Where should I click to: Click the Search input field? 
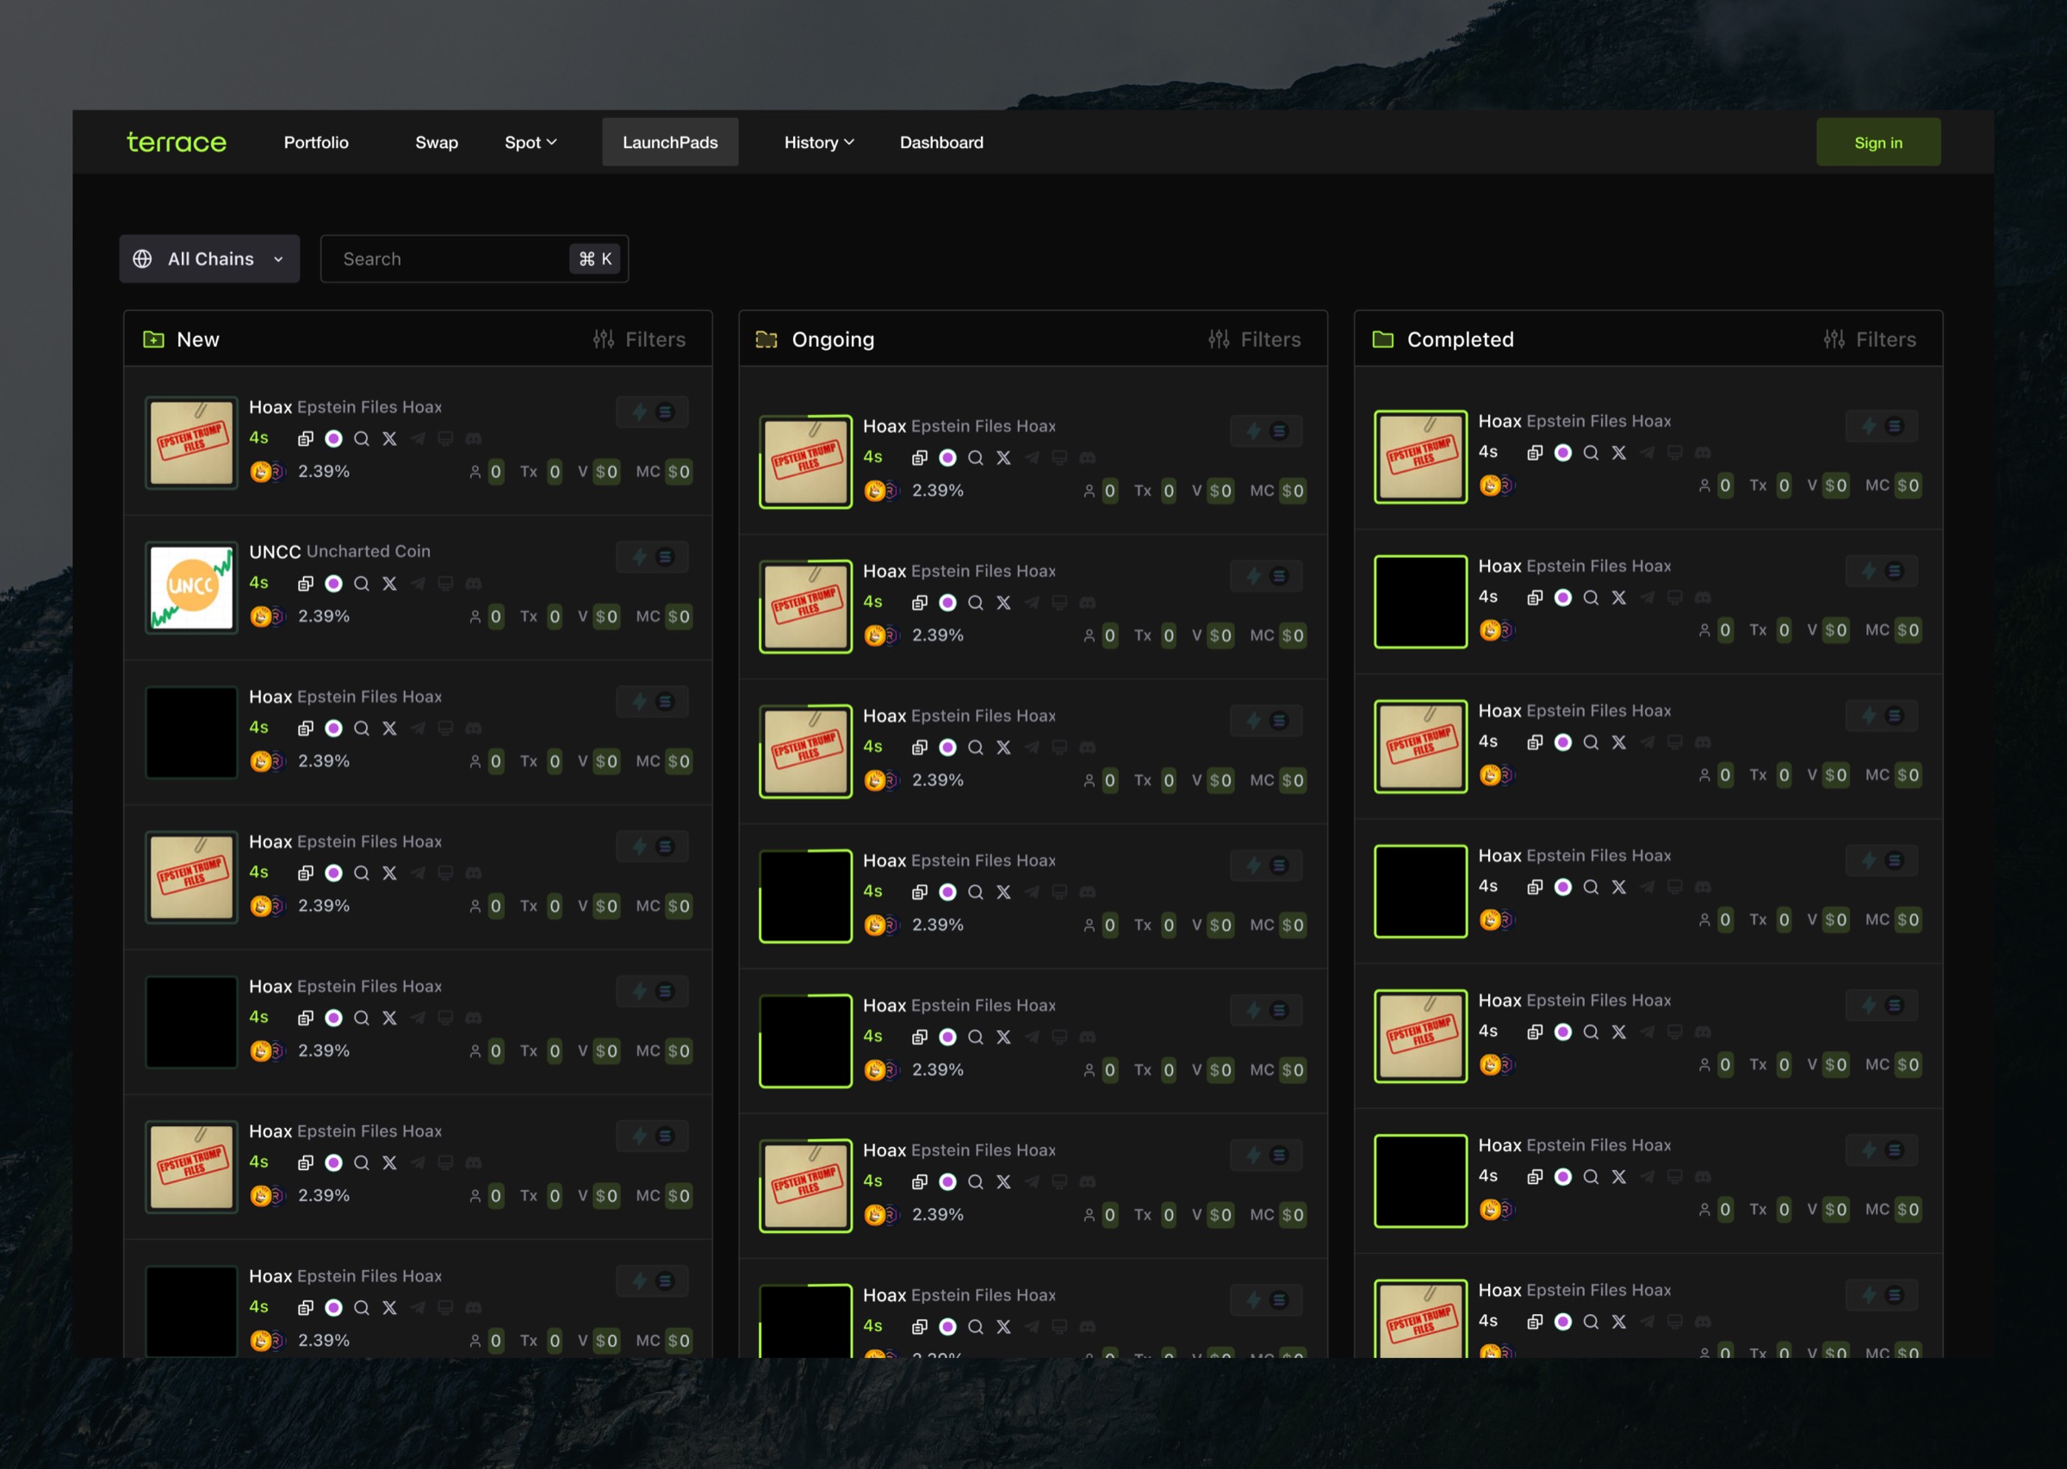[474, 258]
